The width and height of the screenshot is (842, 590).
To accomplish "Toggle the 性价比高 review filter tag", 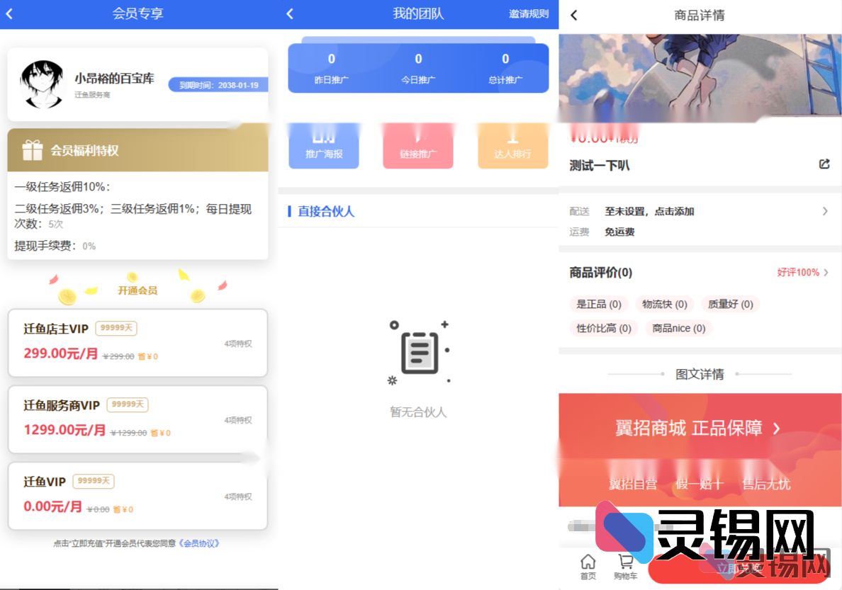I will 603,328.
